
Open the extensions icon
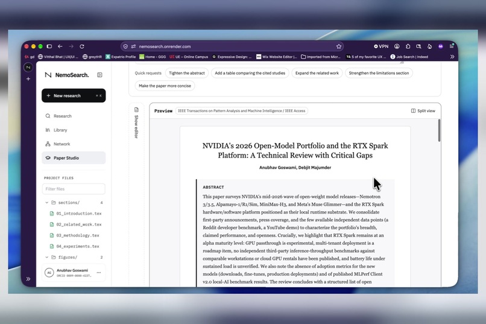pos(408,46)
